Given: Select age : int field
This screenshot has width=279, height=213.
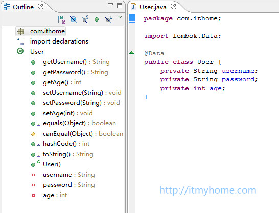Looking at the screenshot, I should (x=55, y=195).
